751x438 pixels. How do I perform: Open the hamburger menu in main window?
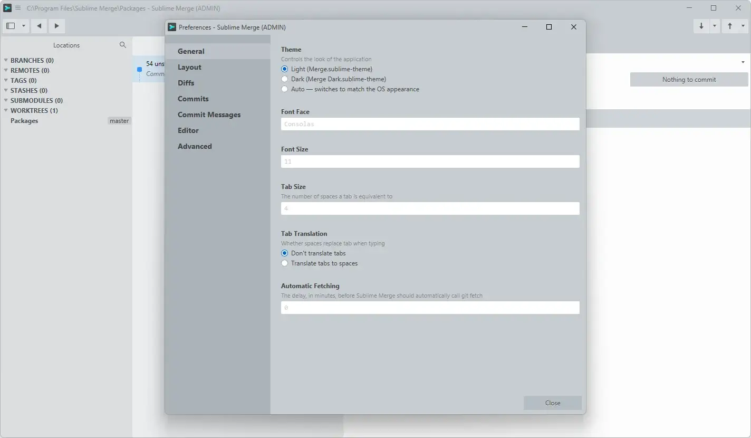[x=18, y=8]
